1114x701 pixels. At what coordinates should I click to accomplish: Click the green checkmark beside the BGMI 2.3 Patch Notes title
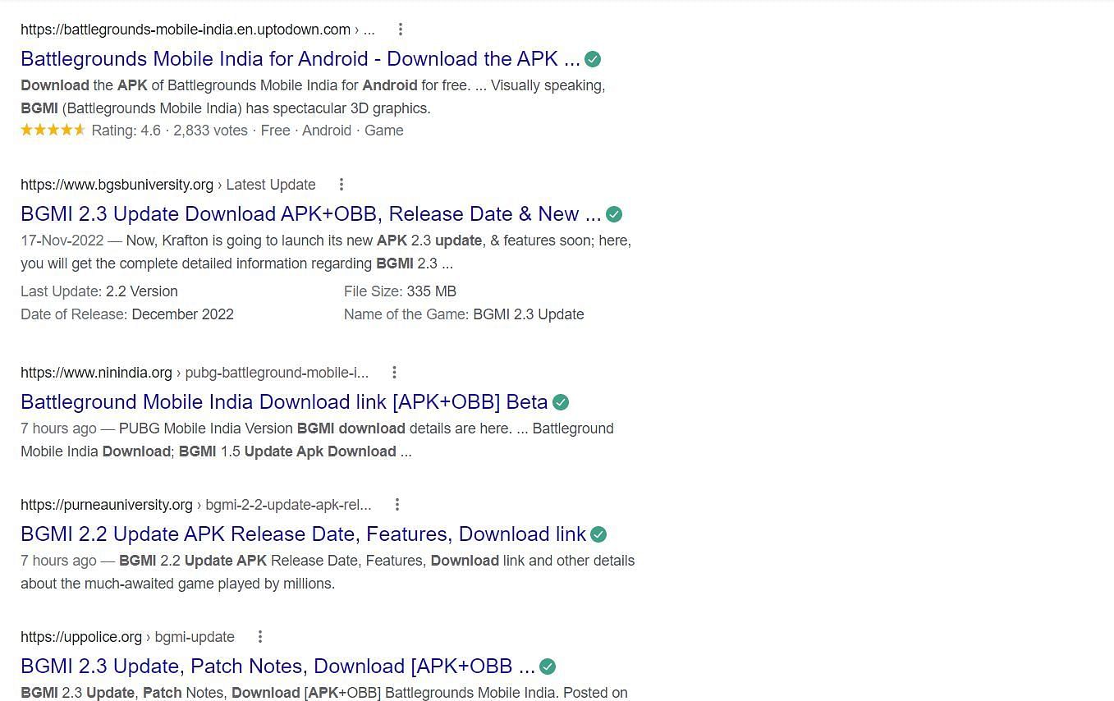(548, 667)
